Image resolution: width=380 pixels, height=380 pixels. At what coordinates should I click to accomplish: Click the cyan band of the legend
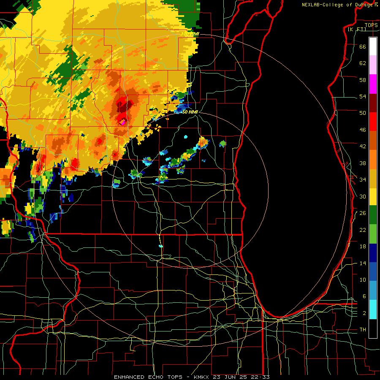point(373,309)
